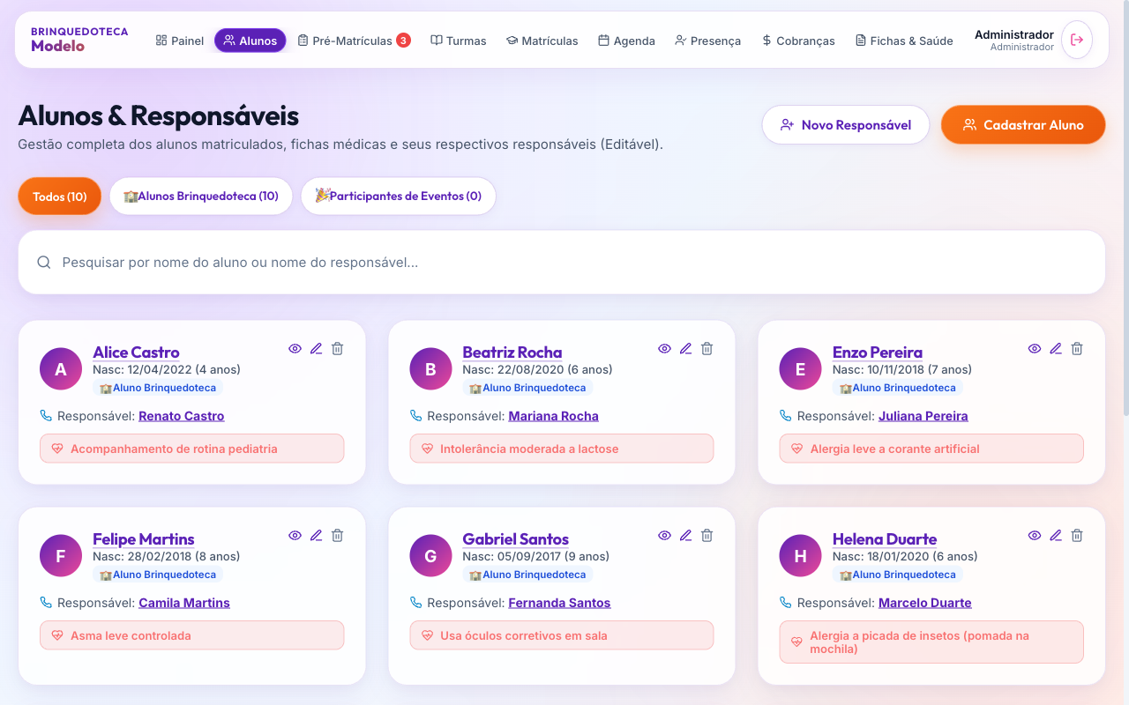Switch to the Participantes de Eventos (0) filter
Screen dimensions: 1129x705
tap(399, 197)
